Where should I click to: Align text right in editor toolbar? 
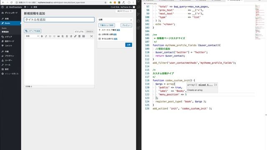click(x=71, y=36)
